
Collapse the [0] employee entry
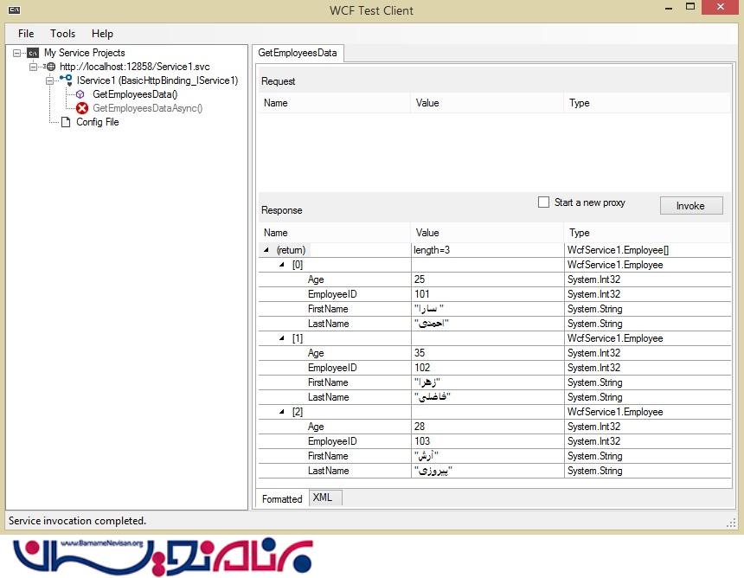point(282,265)
